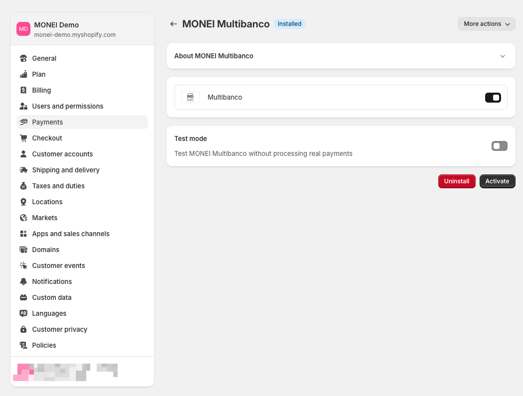Click the MONEI Multibanco page title
Viewport: 523px width, 396px height.
tap(226, 24)
